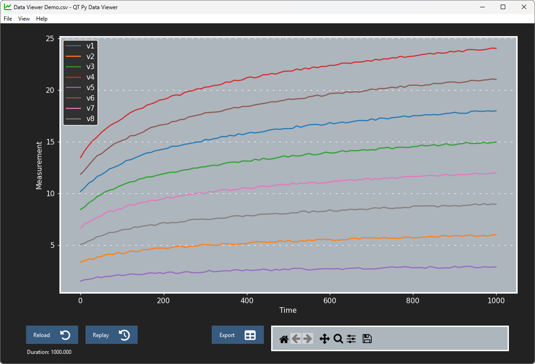Screen dimensions: 535x364
Task: Click the red line swatch next to v4
Action: coord(73,77)
